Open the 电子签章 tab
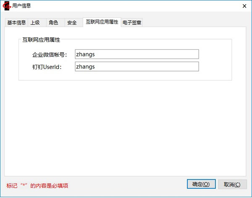 tap(132, 23)
